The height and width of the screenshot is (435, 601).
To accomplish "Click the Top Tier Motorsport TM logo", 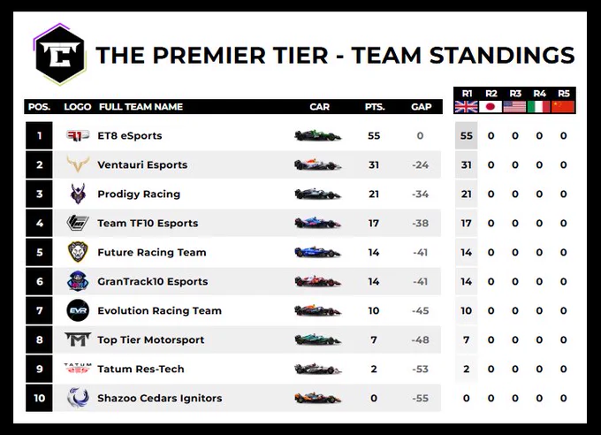I will (78, 340).
